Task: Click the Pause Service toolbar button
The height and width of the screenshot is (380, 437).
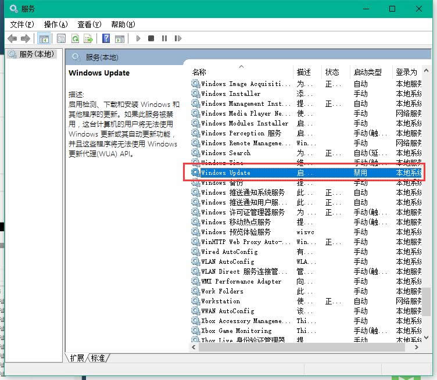Action: point(164,39)
